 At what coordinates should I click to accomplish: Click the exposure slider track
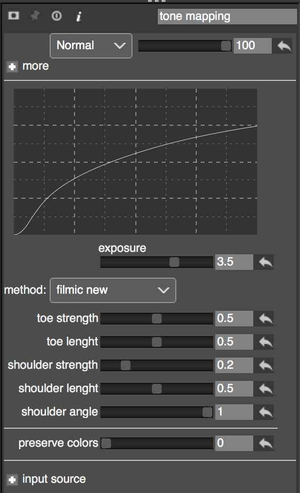156,262
